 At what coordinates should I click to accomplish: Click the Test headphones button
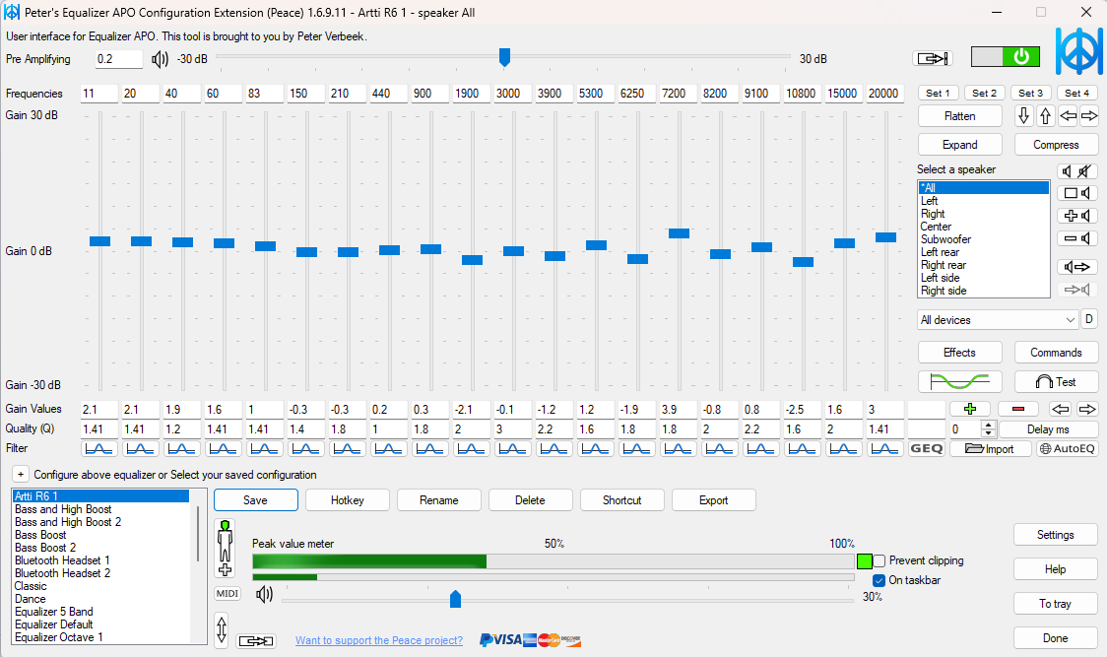click(x=1056, y=382)
